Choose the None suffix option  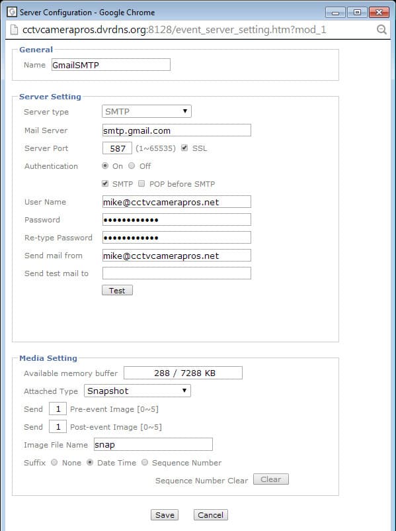tap(54, 462)
